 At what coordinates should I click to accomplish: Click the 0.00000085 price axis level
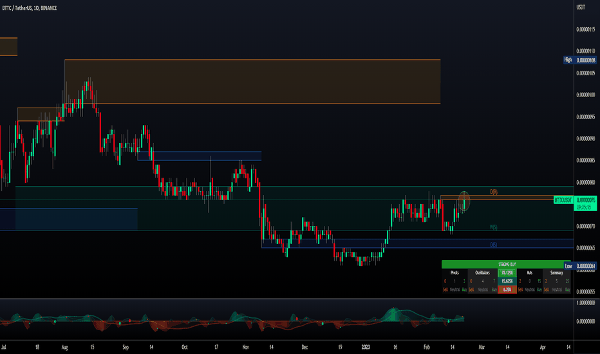click(x=586, y=160)
